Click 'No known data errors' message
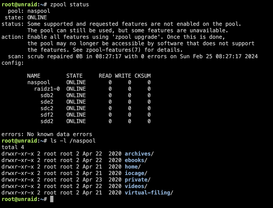 [60, 134]
